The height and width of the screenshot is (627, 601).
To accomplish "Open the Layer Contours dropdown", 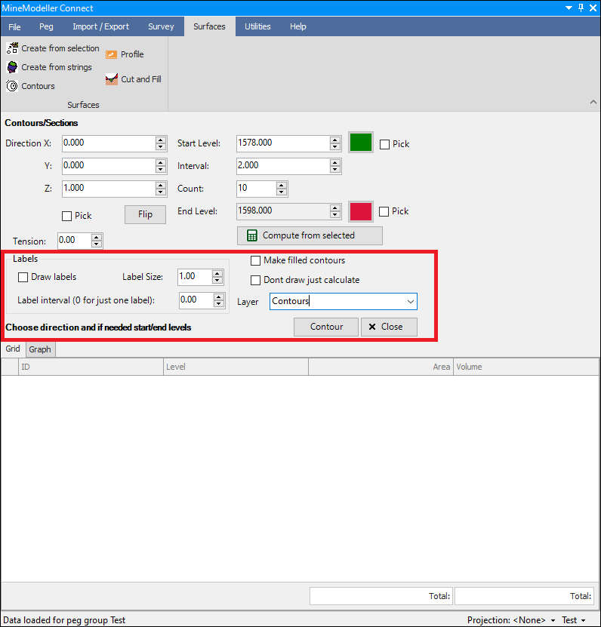I will click(411, 302).
